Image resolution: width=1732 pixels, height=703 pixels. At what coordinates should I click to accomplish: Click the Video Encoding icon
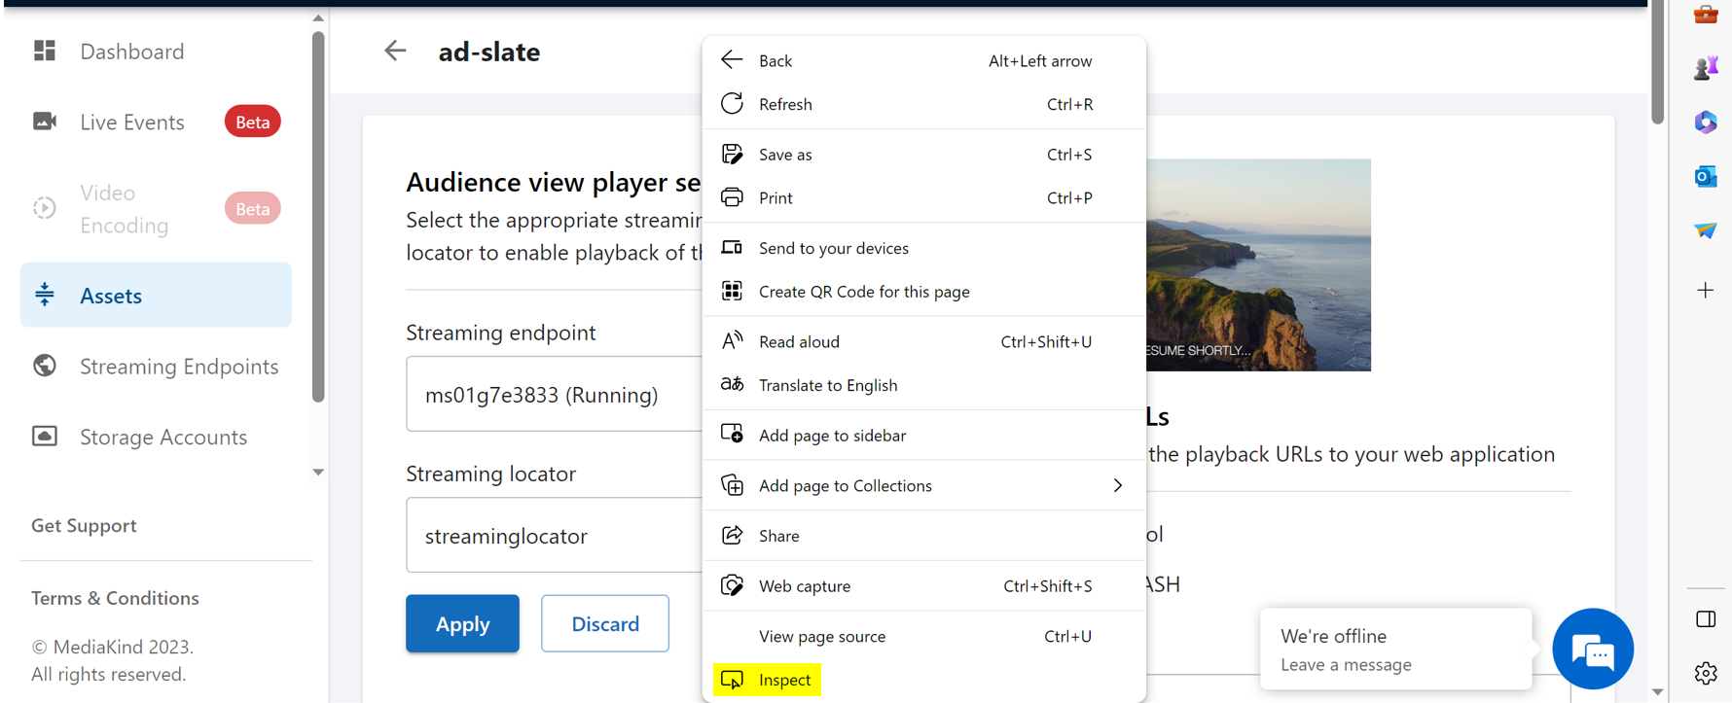45,208
